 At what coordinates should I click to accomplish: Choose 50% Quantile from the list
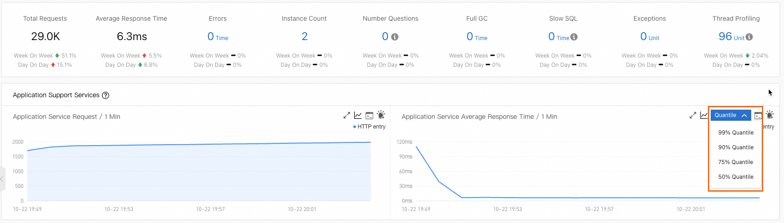(x=736, y=177)
